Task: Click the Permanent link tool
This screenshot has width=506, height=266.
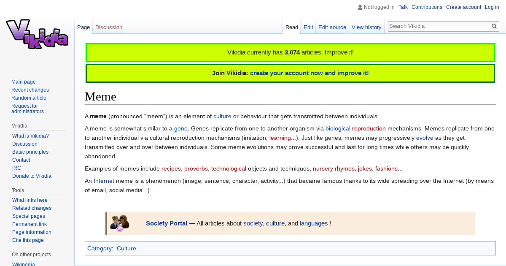Action: pos(30,224)
